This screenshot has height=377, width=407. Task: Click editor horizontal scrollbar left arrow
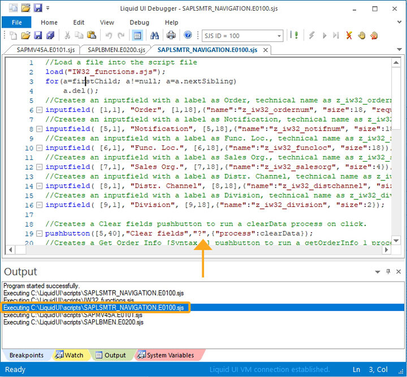[10, 250]
